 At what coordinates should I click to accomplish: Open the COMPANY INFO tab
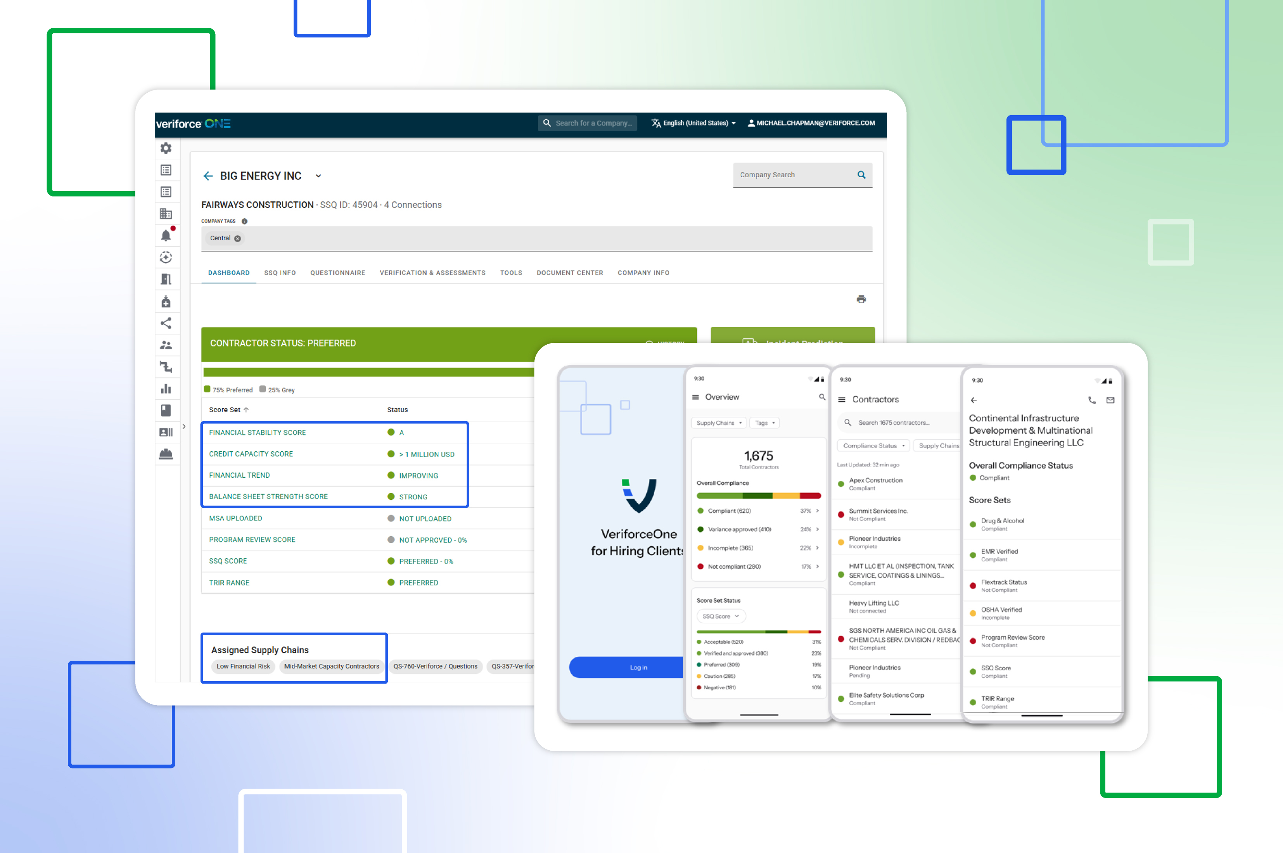643,273
